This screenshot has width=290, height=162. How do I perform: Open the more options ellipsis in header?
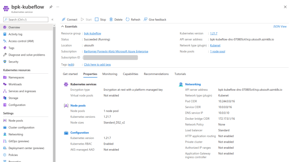coord(58,7)
